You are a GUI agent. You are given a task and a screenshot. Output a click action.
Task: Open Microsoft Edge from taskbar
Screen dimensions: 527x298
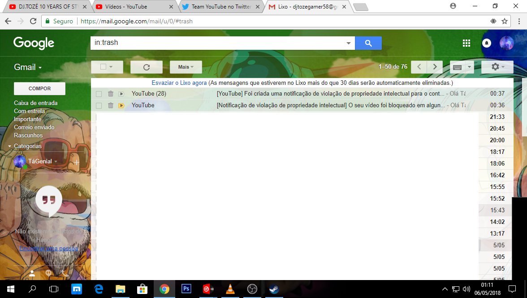[99, 289]
